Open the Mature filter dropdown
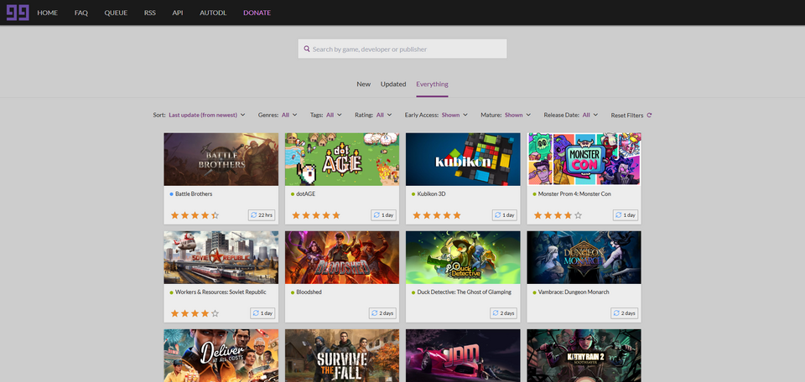Screen dimensions: 805x382 (517, 115)
